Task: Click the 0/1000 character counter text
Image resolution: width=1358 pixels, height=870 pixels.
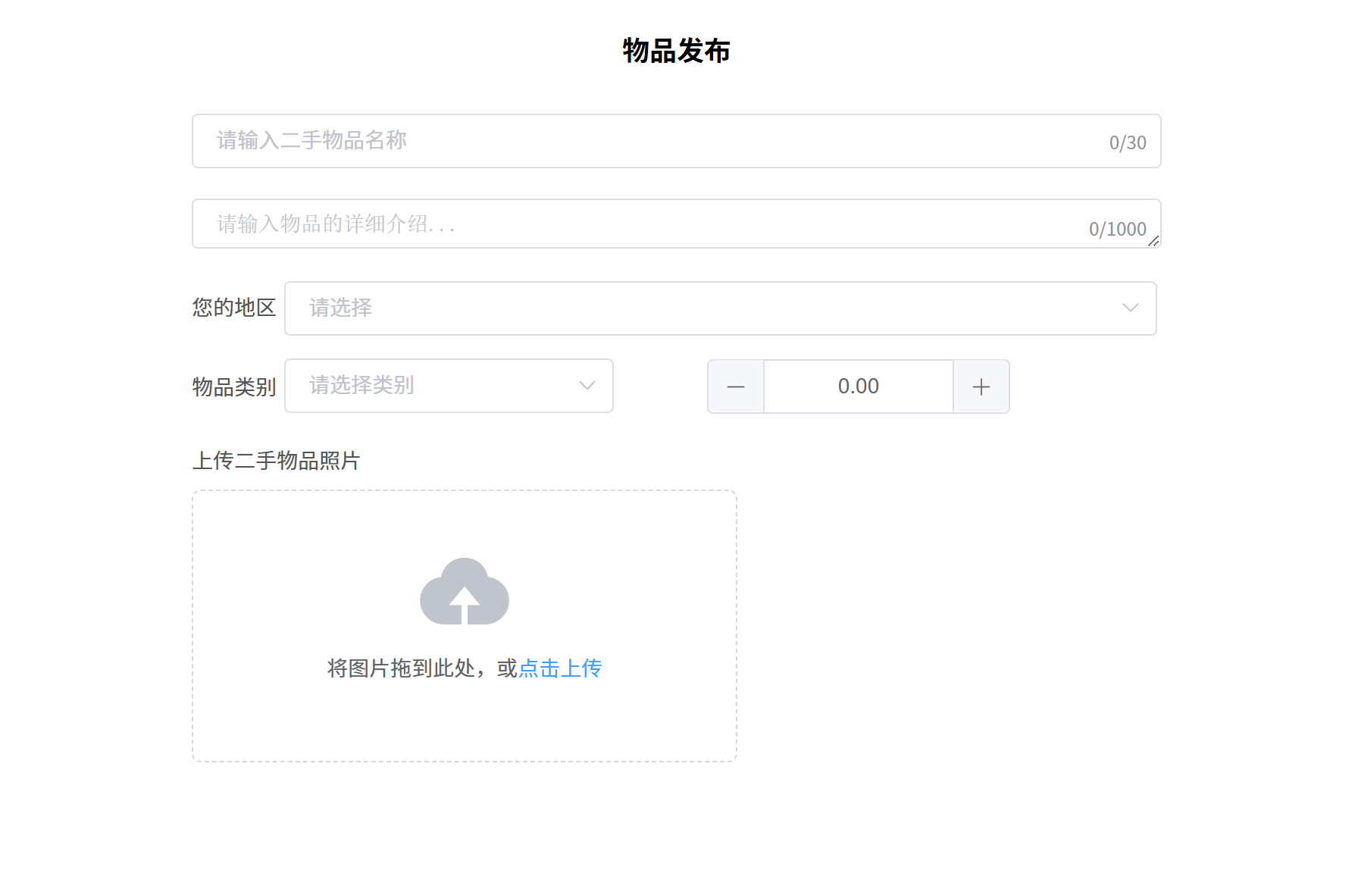Action: click(x=1118, y=229)
